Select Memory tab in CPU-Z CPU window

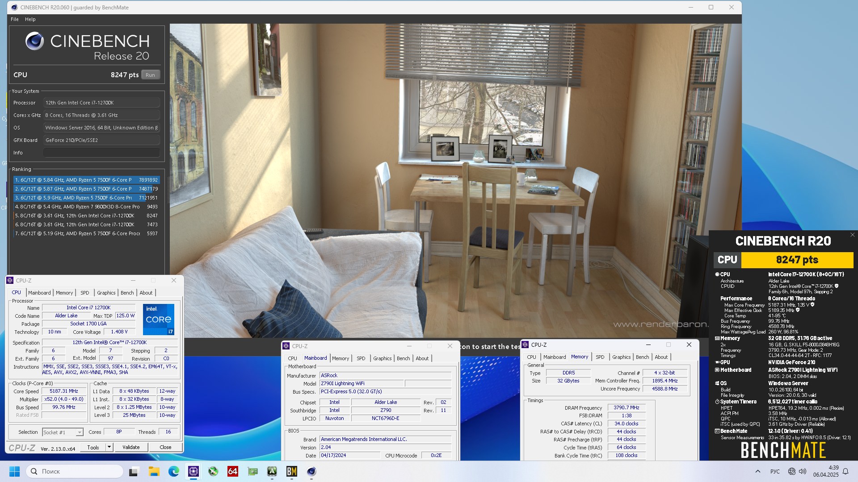pyautogui.click(x=64, y=293)
